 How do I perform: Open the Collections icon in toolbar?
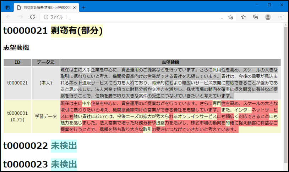(x=255, y=17)
